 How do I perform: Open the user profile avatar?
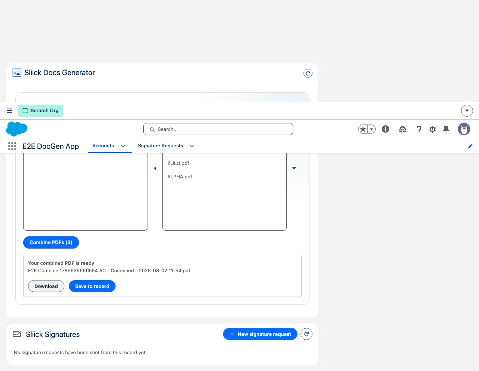coord(464,129)
